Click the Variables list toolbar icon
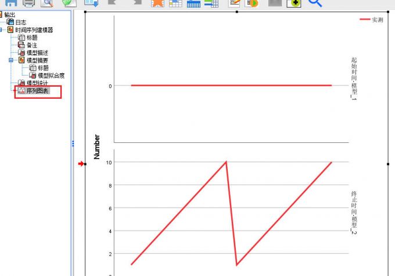 (x=211, y=3)
